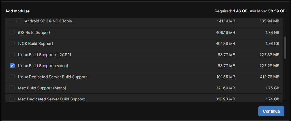Select Linux Dedicated Server Build Support checkbox
This screenshot has height=121, width=291.
pos(12,77)
